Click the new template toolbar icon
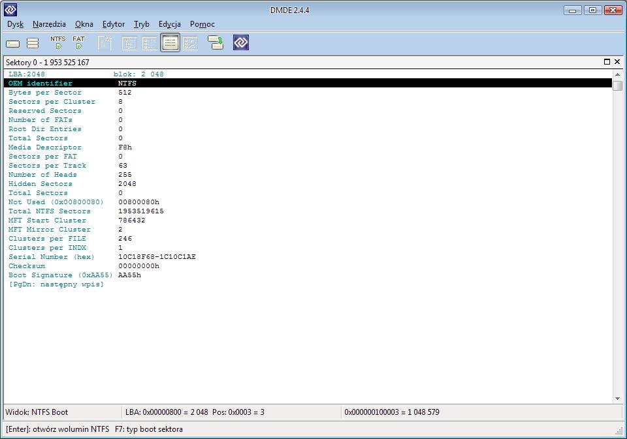Screen dimensions: 627x439 pos(104,43)
